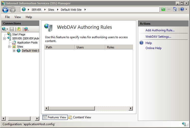Click Help question icon in Actions
This screenshot has height=128, width=190.
141,43
